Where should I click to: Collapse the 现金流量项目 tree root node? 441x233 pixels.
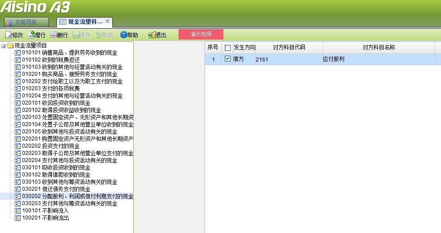coord(4,45)
